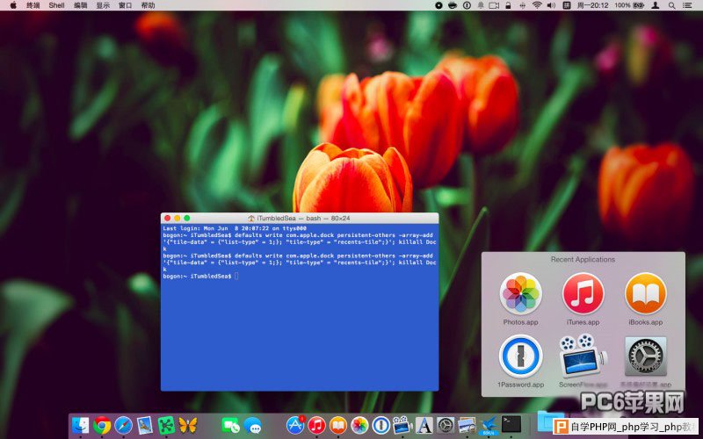Viewport: 703px width, 439px height.
Task: Launch iTunes from the Dock
Action: tap(317, 425)
